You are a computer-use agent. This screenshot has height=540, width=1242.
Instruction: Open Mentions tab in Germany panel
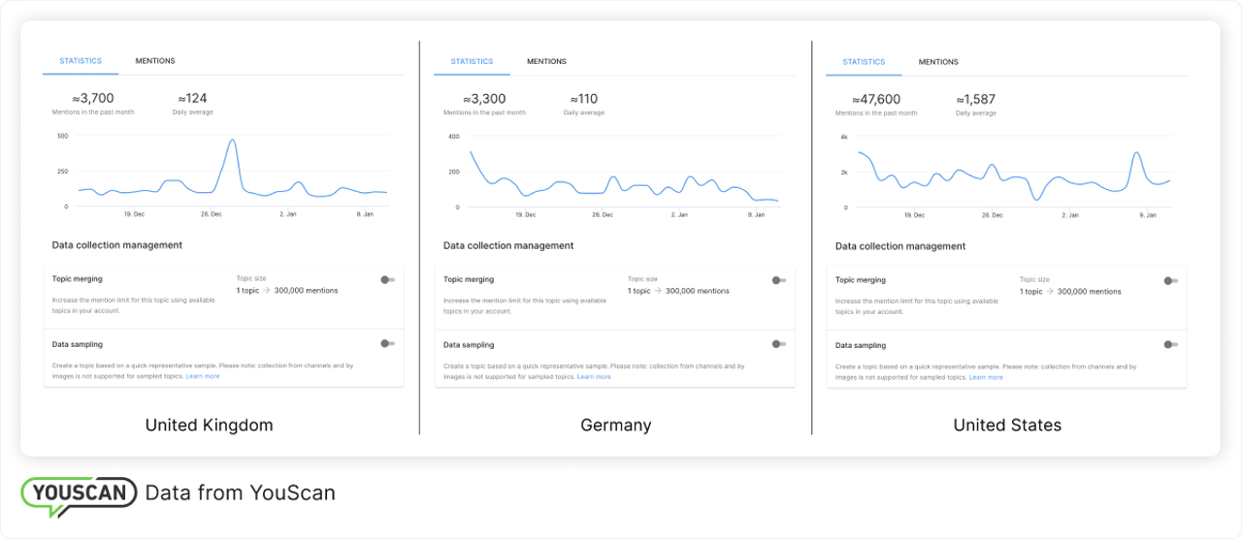(x=546, y=61)
